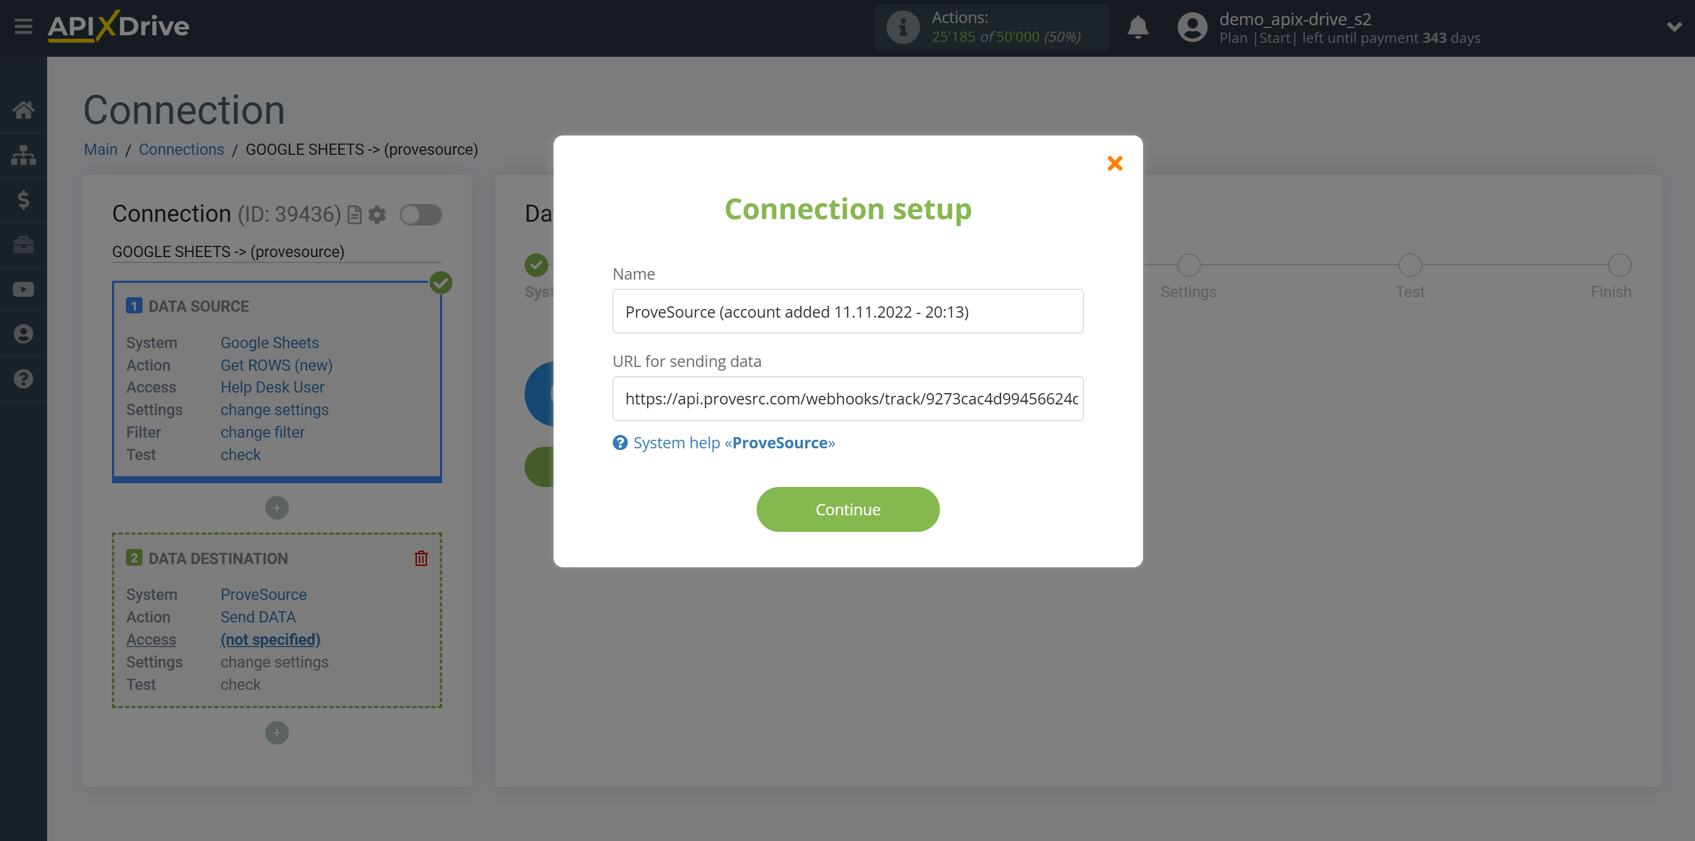Click the delete trash icon on DATA DESTINATION
Viewport: 1695px width, 841px height.
point(422,558)
